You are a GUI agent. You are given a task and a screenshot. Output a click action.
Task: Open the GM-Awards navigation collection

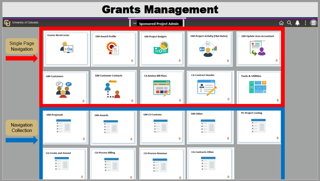[113, 127]
